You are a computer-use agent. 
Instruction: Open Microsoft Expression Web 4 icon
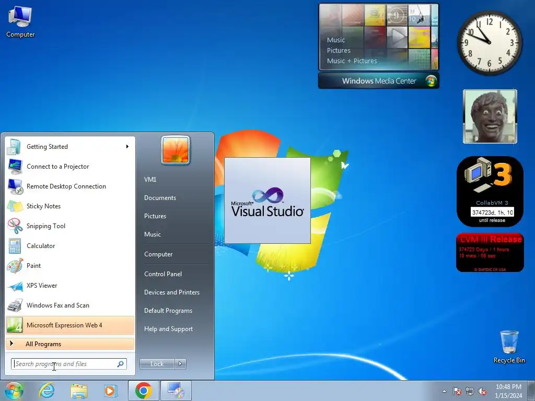click(15, 325)
